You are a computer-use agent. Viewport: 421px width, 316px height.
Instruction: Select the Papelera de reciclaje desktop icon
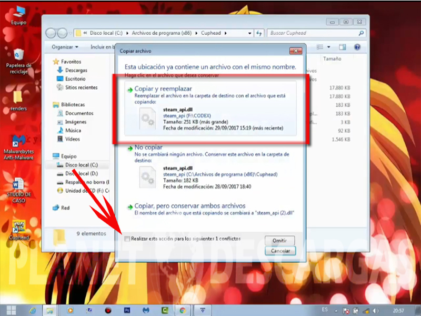pyautogui.click(x=18, y=61)
